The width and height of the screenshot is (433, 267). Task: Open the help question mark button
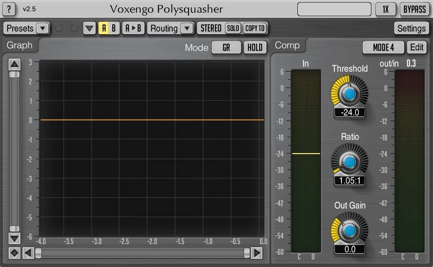coord(9,9)
